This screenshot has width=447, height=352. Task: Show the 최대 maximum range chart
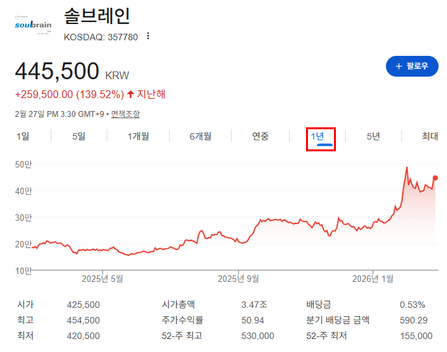[x=430, y=136]
